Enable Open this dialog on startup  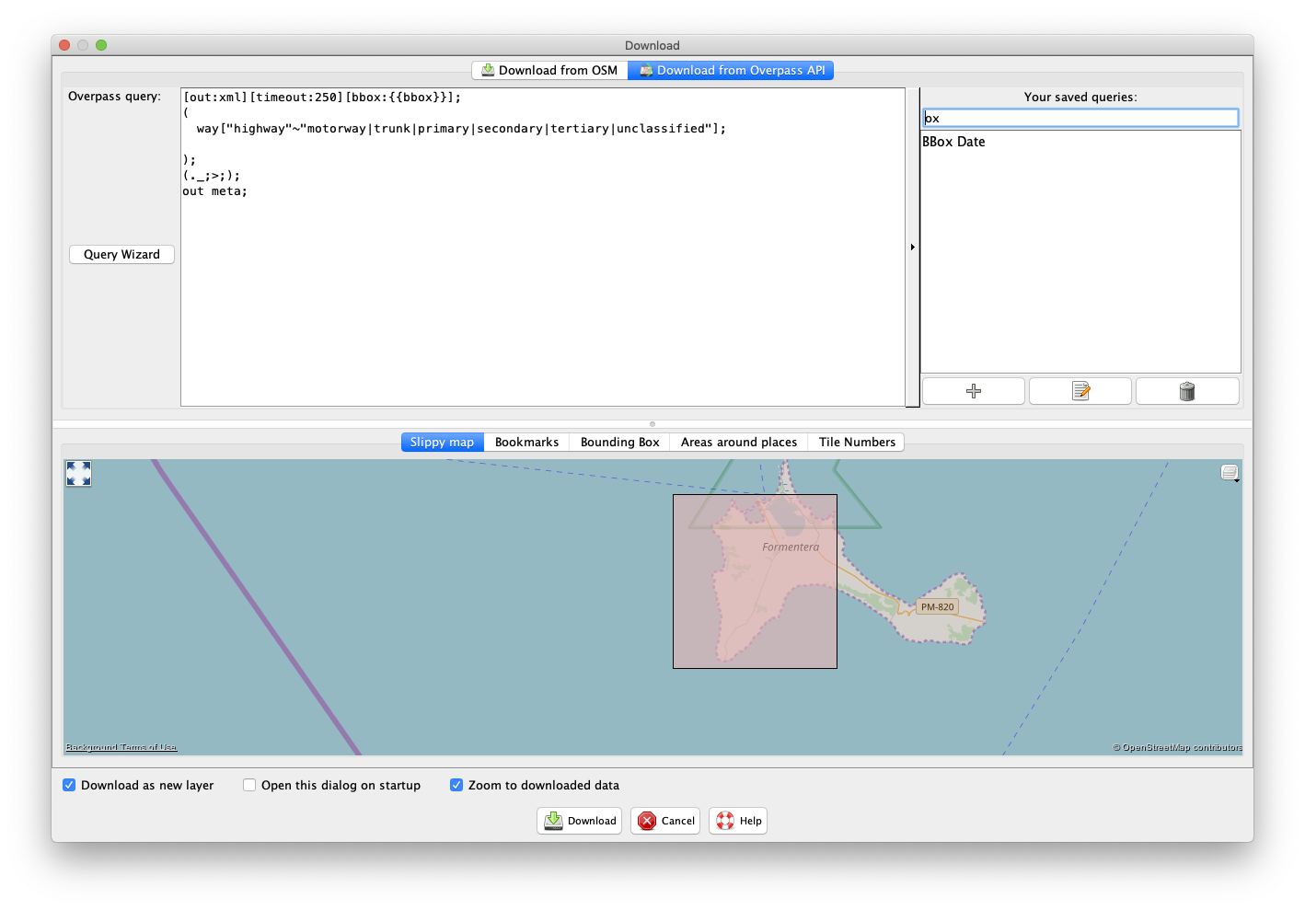pos(249,785)
